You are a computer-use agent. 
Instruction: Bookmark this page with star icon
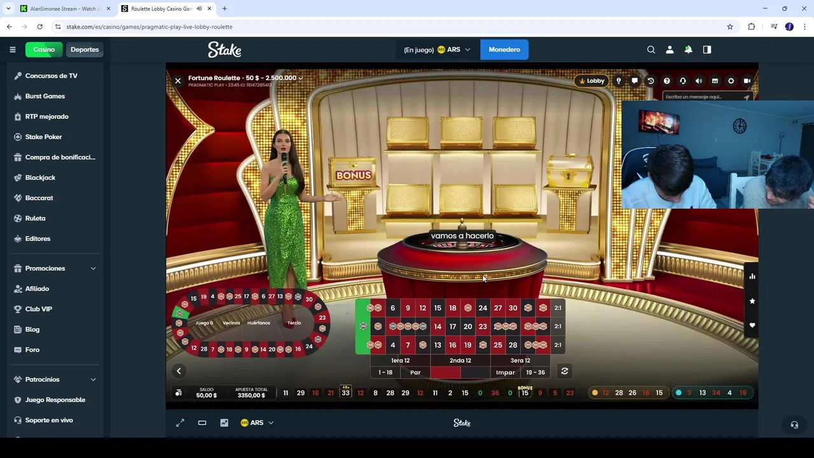[730, 27]
